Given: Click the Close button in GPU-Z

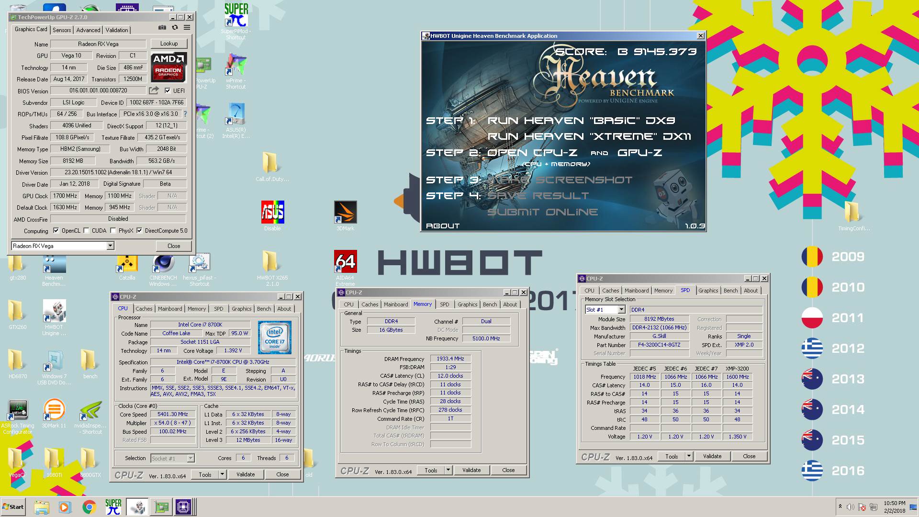Looking at the screenshot, I should [x=174, y=246].
